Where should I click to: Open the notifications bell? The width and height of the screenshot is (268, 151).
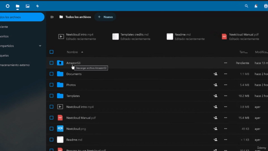click(x=256, y=6)
